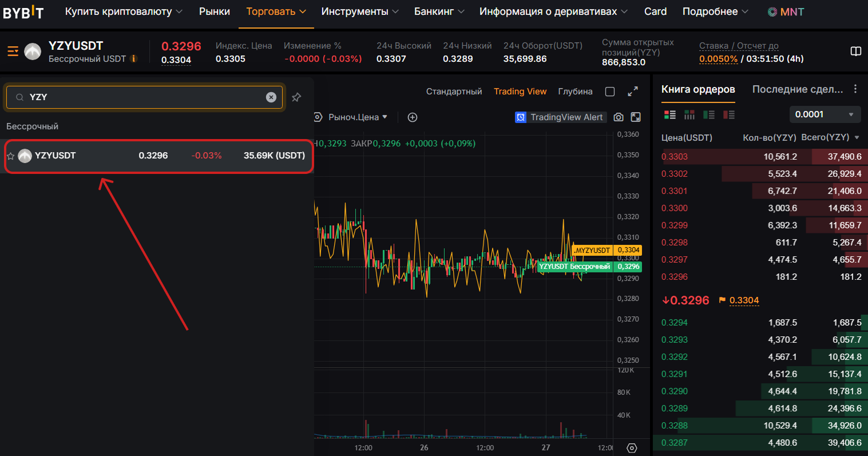This screenshot has width=868, height=456.
Task: Select sell-orders-only order book view icon
Action: pyautogui.click(x=728, y=114)
